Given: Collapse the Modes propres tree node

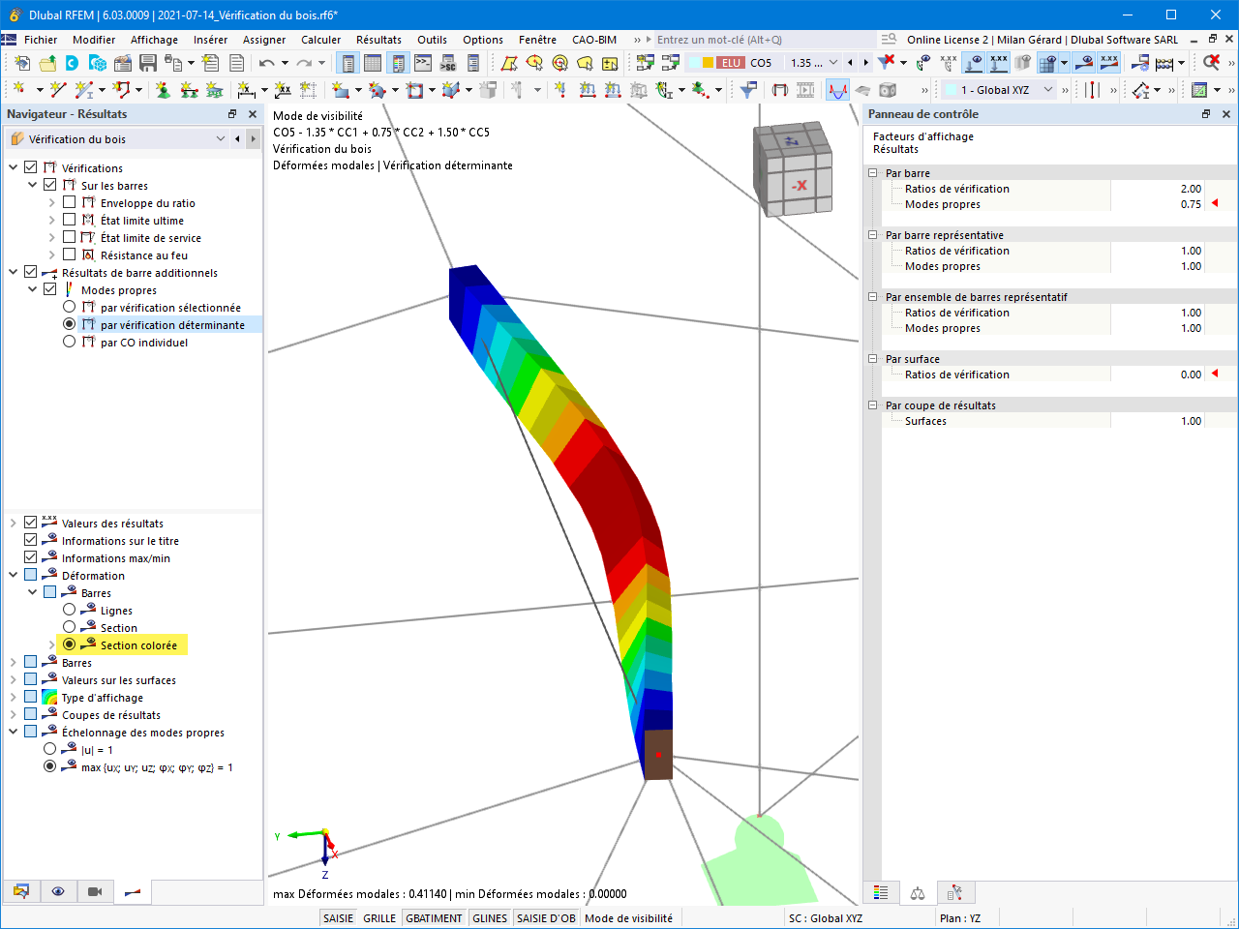Looking at the screenshot, I should click(x=33, y=289).
